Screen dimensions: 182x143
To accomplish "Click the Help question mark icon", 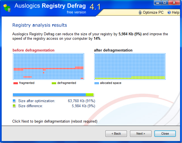I will 169,12.
